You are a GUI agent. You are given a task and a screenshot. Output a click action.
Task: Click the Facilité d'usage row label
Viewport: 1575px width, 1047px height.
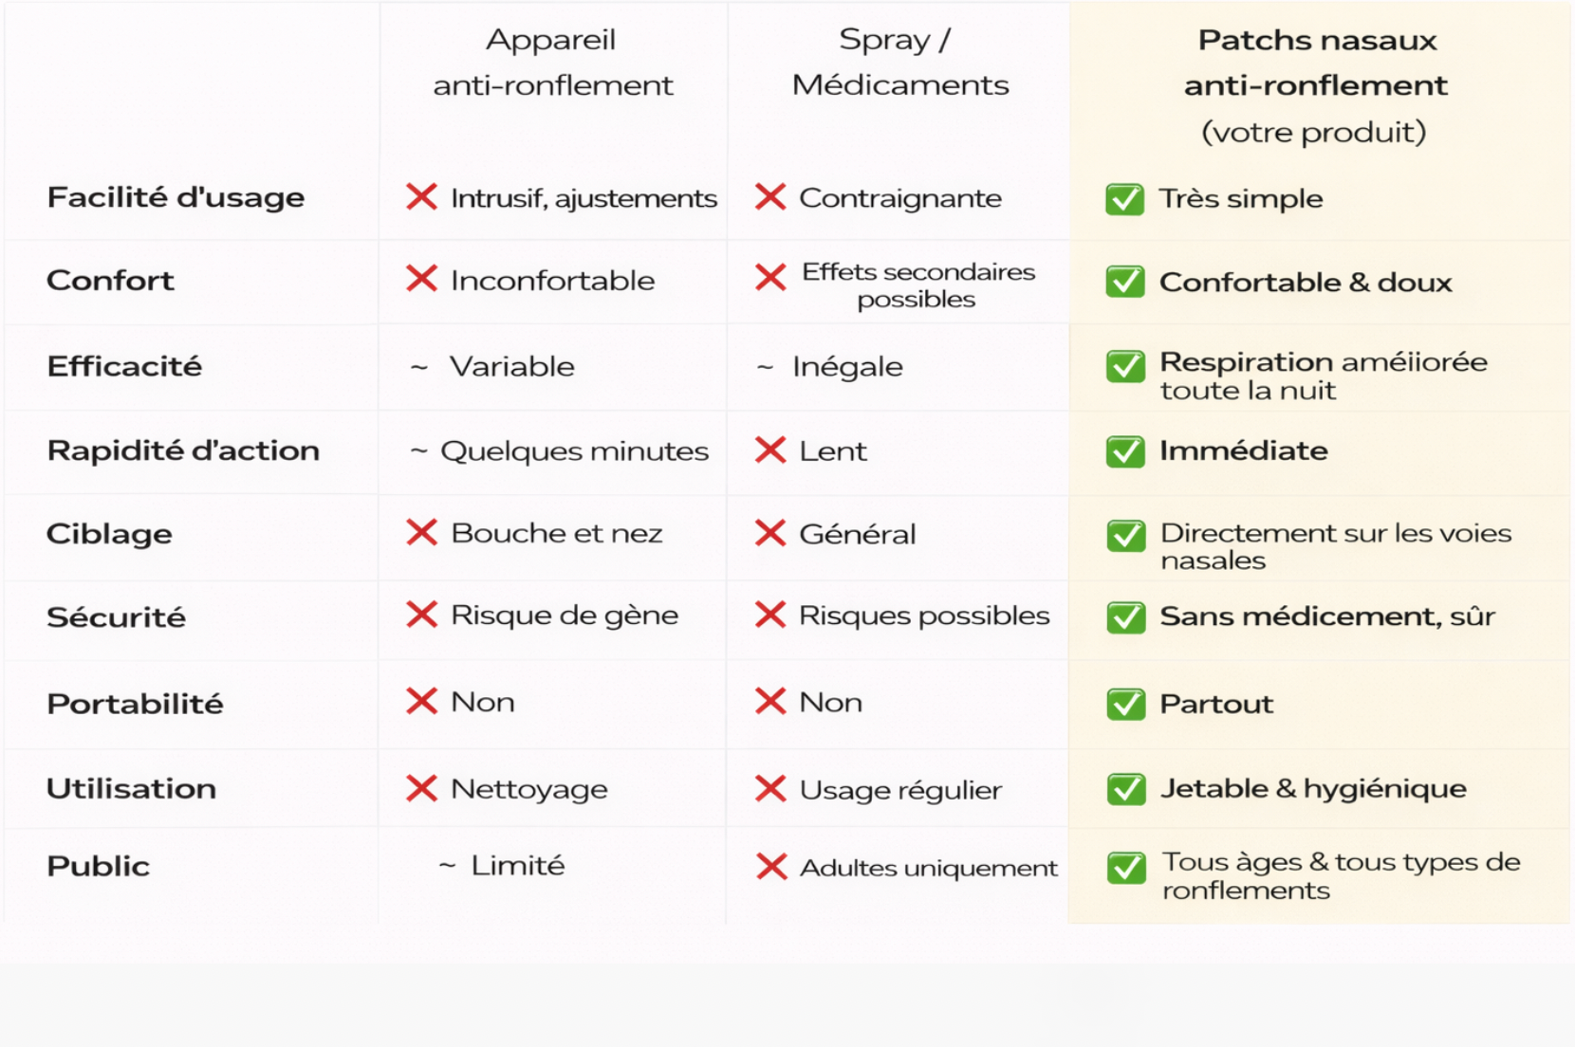tap(176, 197)
